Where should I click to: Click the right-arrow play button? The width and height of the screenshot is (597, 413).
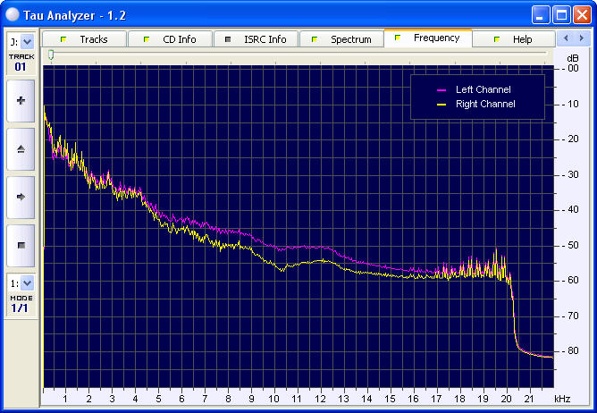click(21, 197)
